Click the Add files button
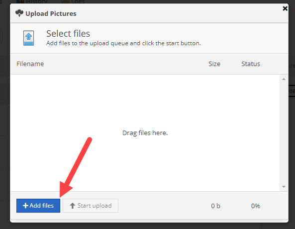Viewport: 295px width, 229px height. coord(38,206)
